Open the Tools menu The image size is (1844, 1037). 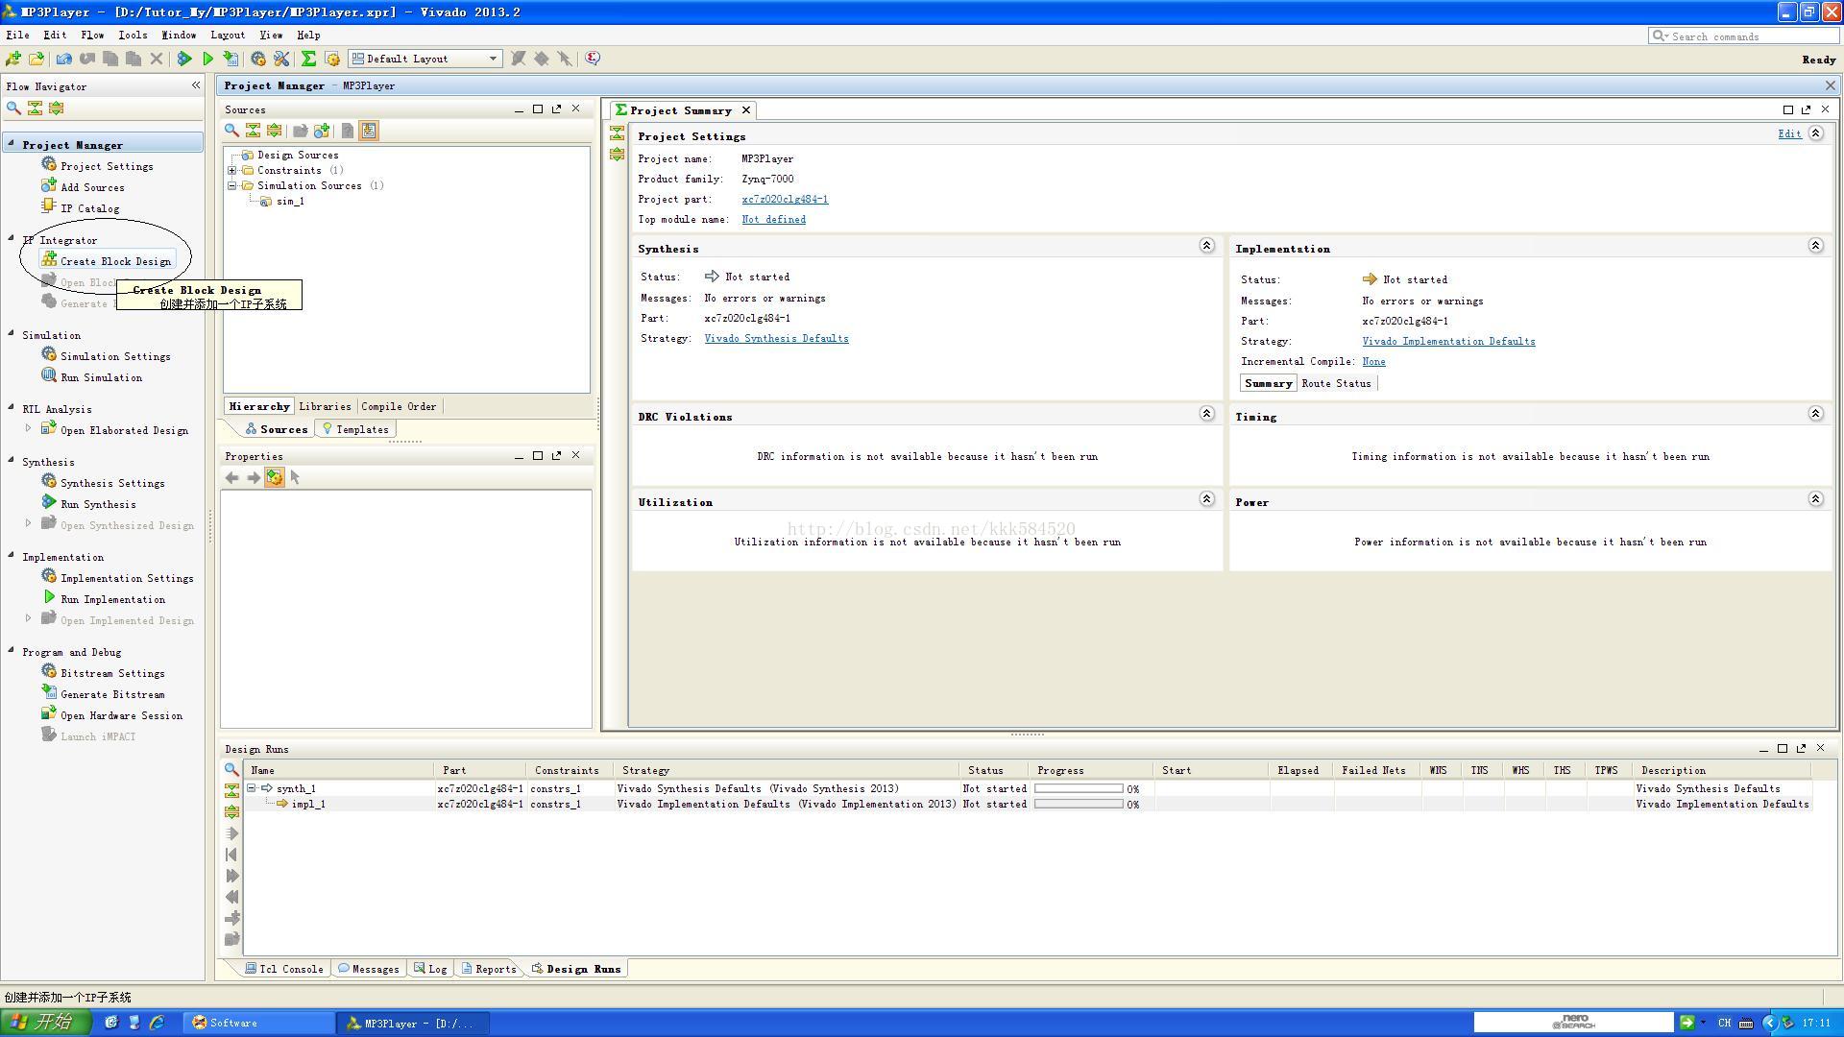133,36
